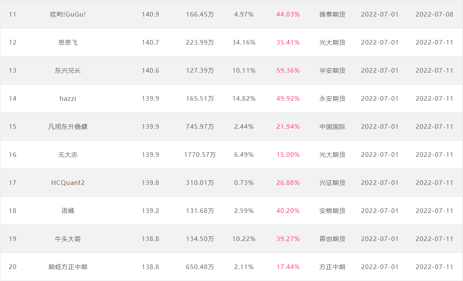Open HCQuant2 account page
463x281 pixels.
[68, 183]
